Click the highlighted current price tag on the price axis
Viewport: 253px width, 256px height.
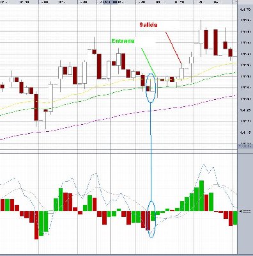(x=245, y=146)
